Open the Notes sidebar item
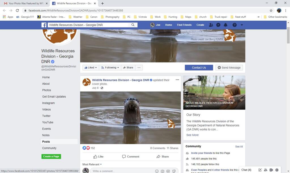Viewport: 290px width, 173px height. 46,135
